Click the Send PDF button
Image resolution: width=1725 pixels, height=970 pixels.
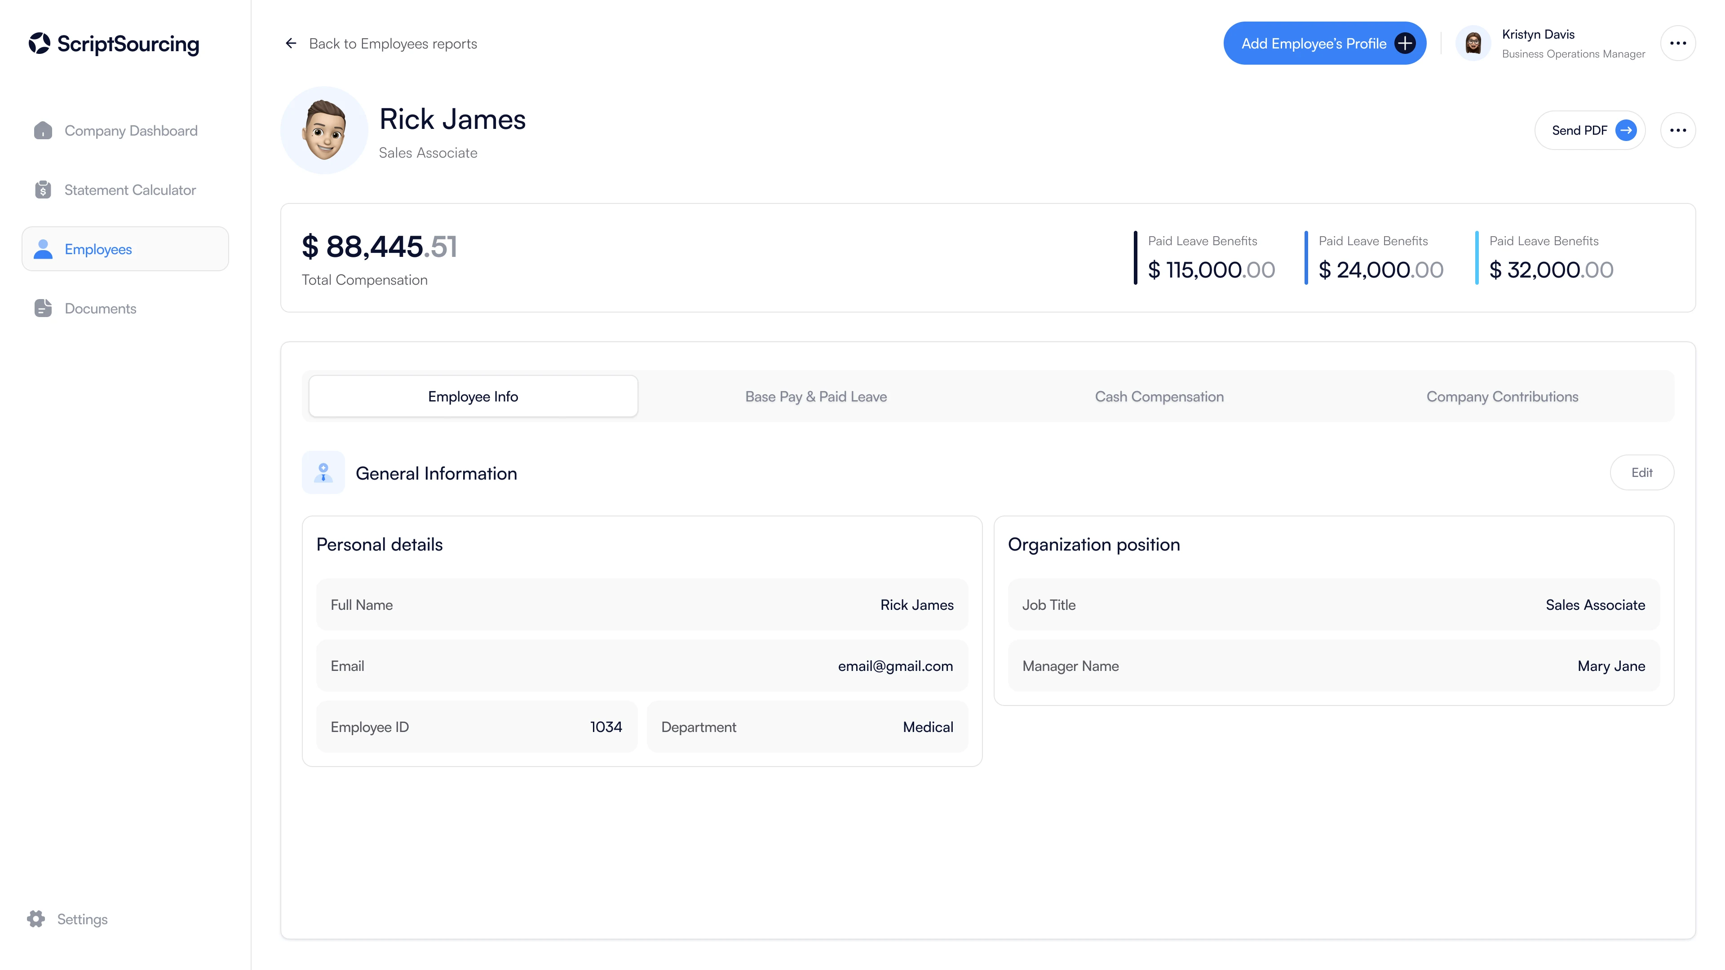point(1590,131)
